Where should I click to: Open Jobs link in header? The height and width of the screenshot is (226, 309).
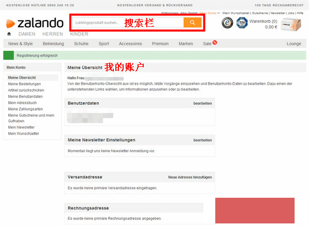pyautogui.click(x=291, y=13)
